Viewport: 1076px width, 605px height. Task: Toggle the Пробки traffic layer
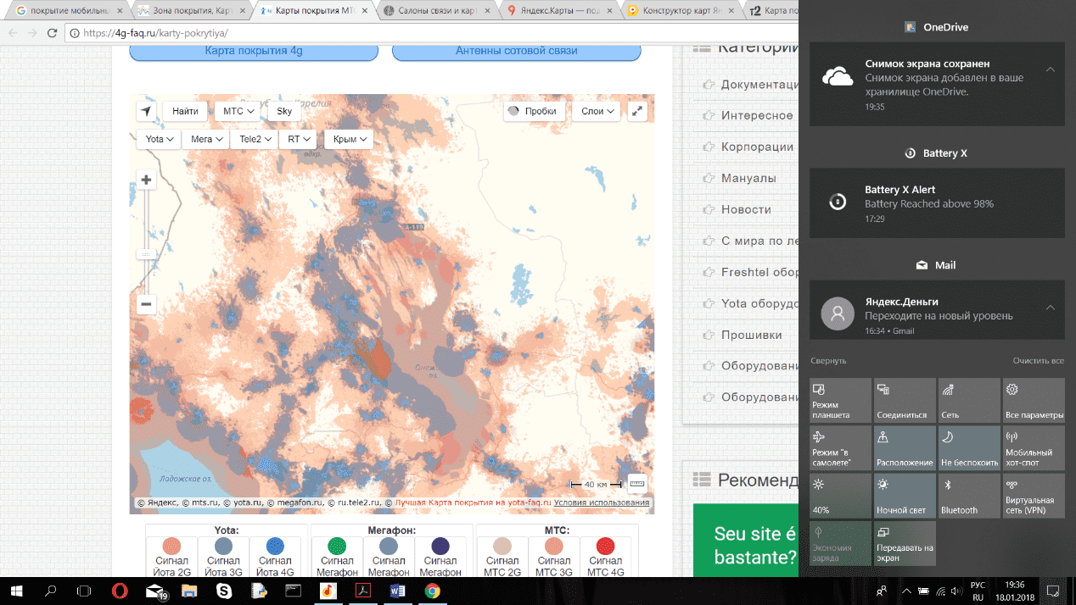point(534,111)
